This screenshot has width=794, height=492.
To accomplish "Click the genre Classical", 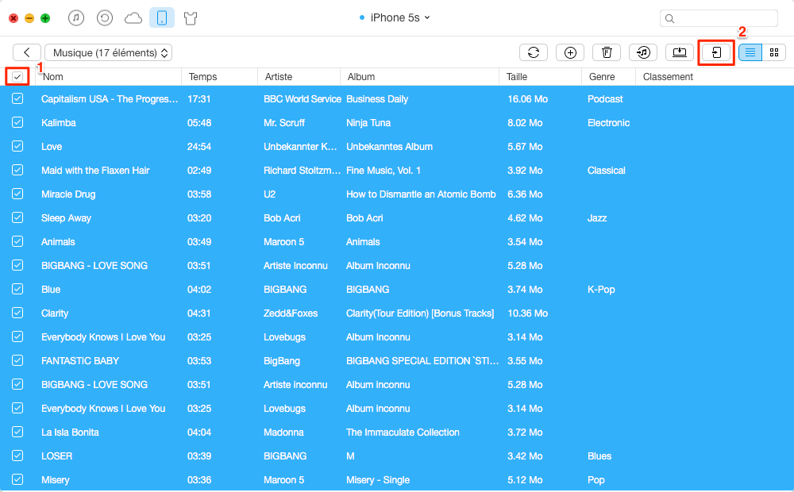I will (x=606, y=171).
